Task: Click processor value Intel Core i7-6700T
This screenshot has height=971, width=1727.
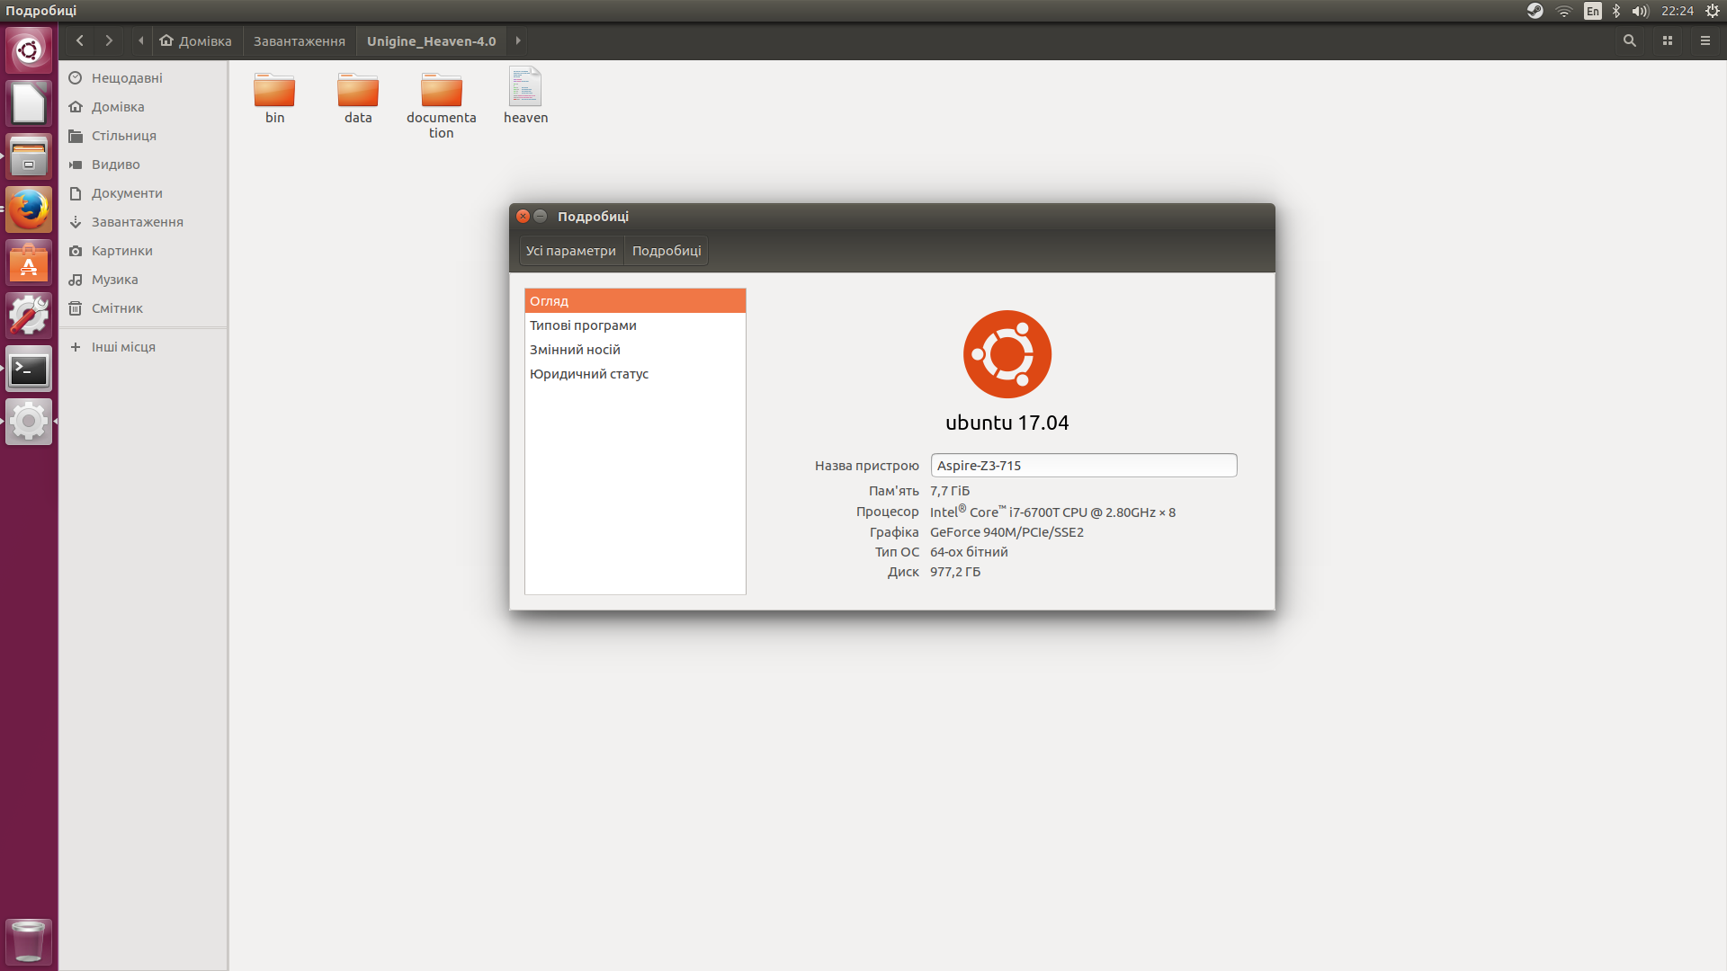Action: (x=1052, y=512)
